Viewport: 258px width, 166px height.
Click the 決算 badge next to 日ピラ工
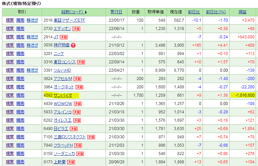tap(74, 129)
